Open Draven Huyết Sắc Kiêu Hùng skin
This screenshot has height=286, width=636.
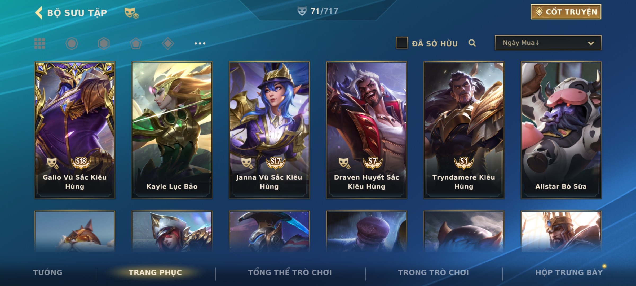(x=366, y=130)
